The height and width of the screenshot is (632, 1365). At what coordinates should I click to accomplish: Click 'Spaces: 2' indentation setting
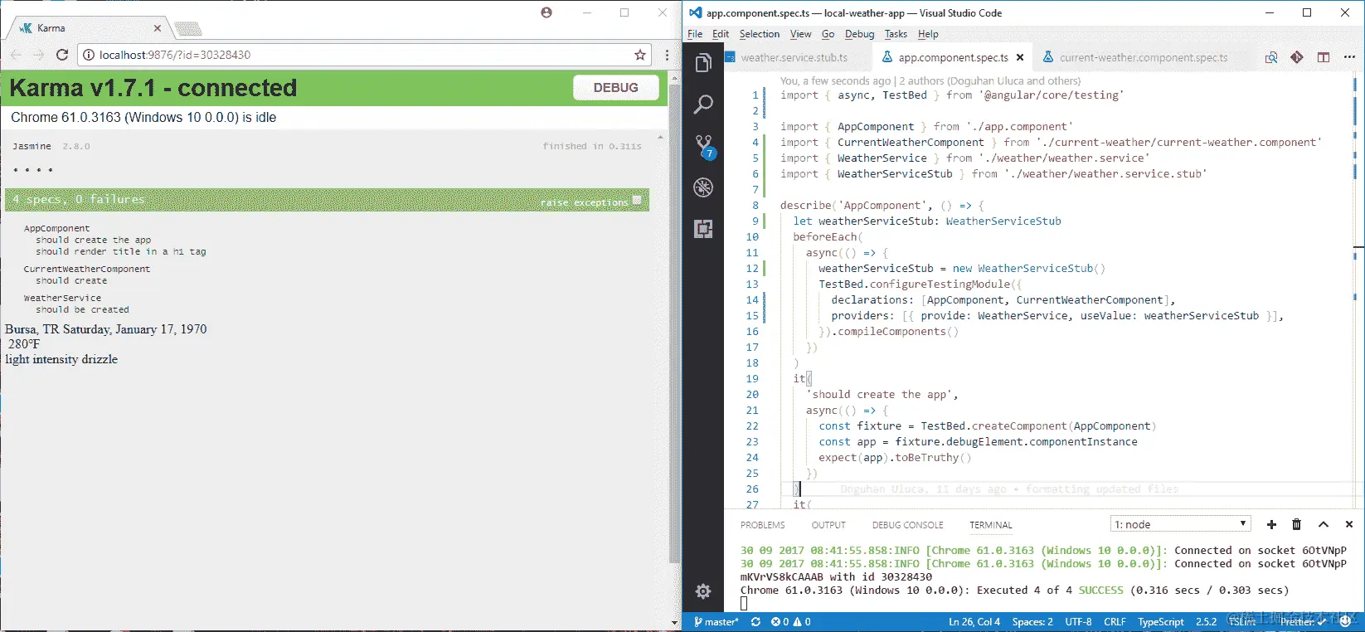(x=1032, y=621)
